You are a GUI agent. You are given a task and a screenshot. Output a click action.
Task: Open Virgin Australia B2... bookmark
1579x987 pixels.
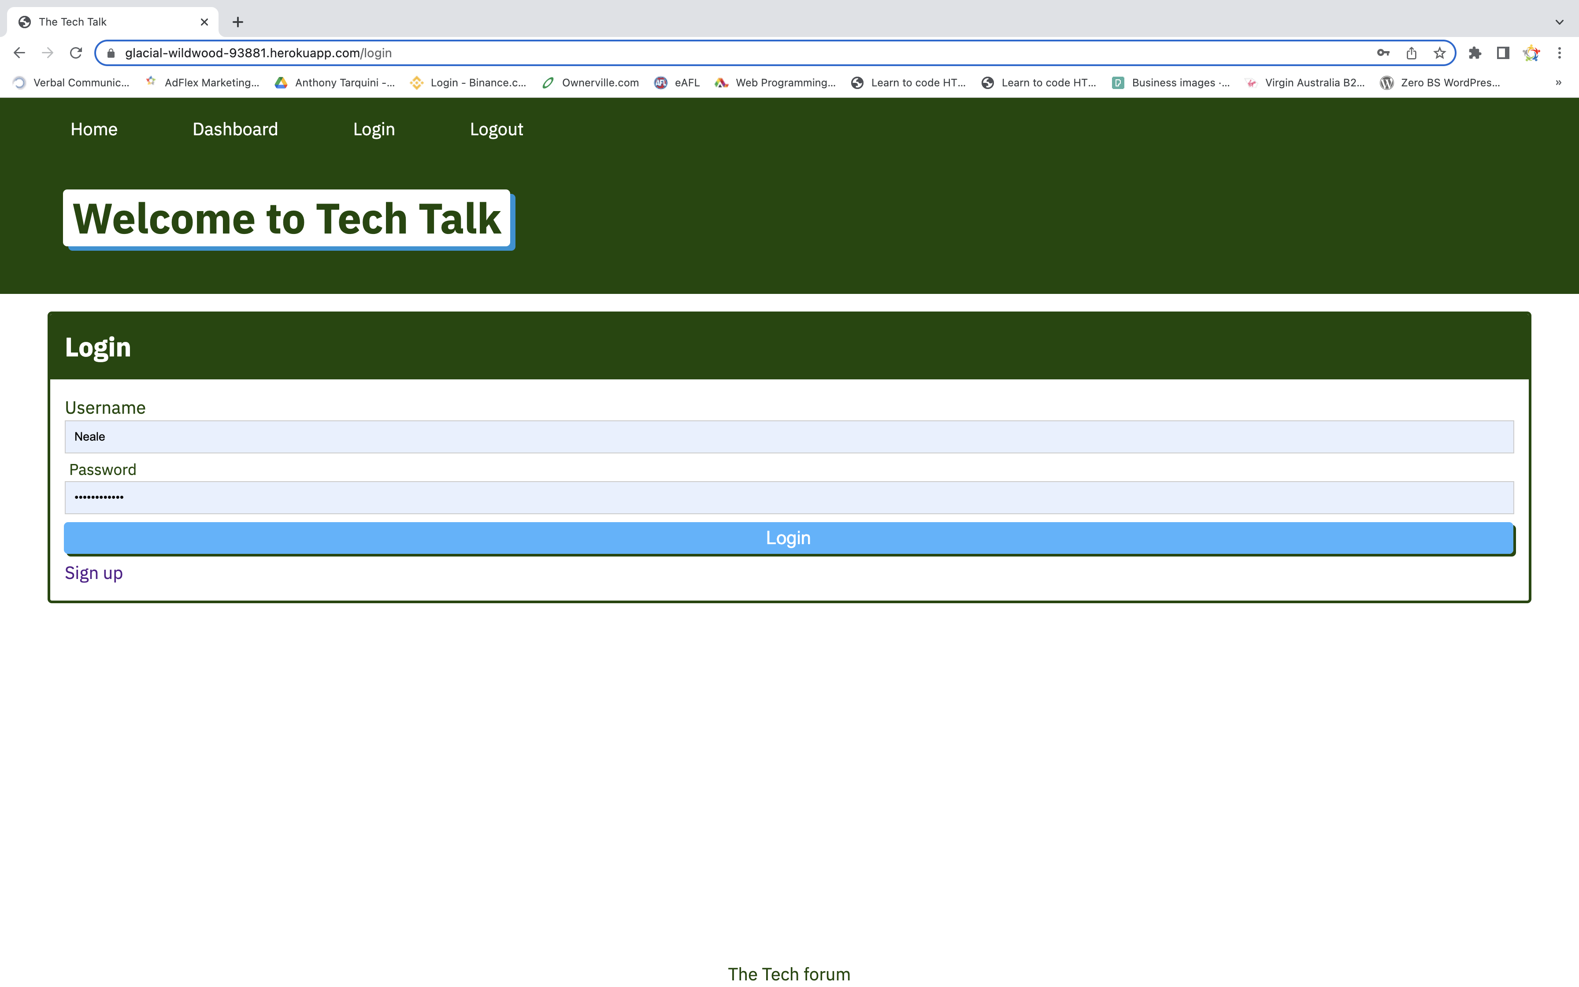click(1305, 82)
